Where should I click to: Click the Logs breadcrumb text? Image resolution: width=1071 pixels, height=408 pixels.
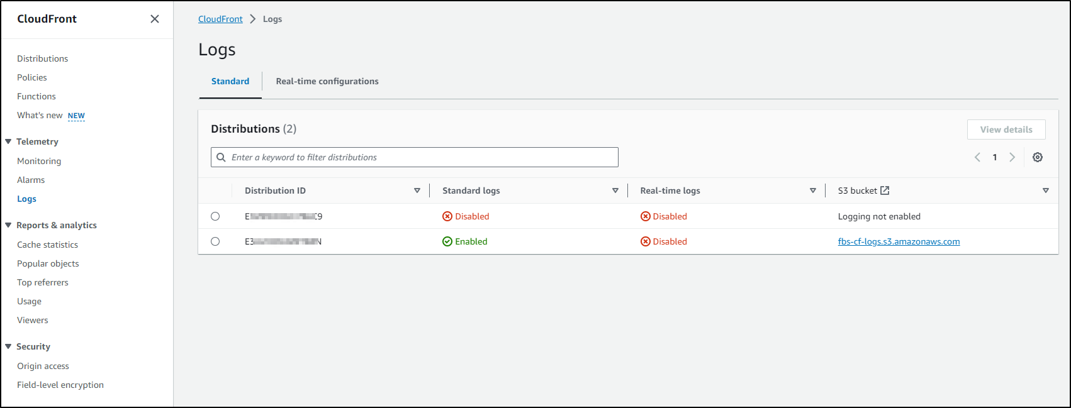pos(272,19)
